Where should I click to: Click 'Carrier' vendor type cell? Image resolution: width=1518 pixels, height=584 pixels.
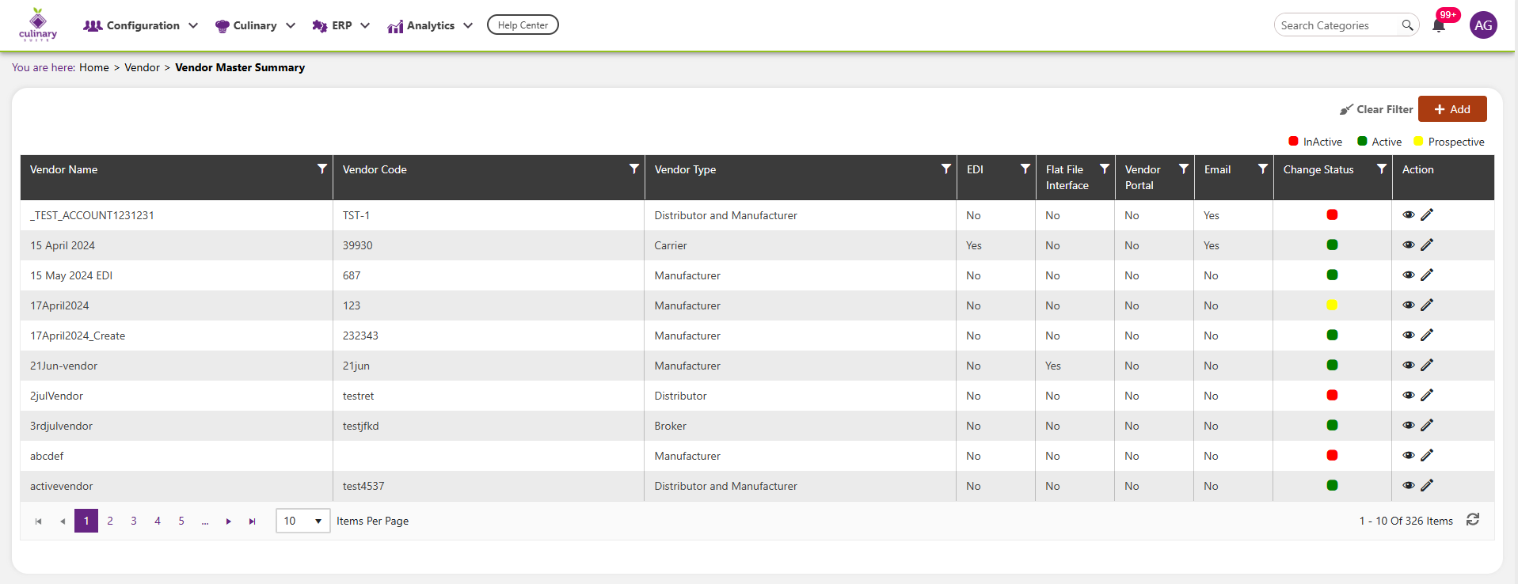800,245
